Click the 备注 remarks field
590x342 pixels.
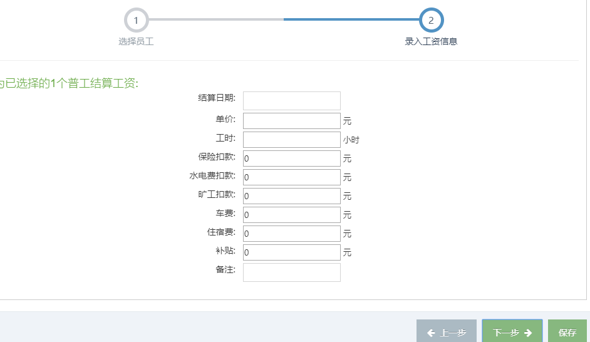click(291, 272)
